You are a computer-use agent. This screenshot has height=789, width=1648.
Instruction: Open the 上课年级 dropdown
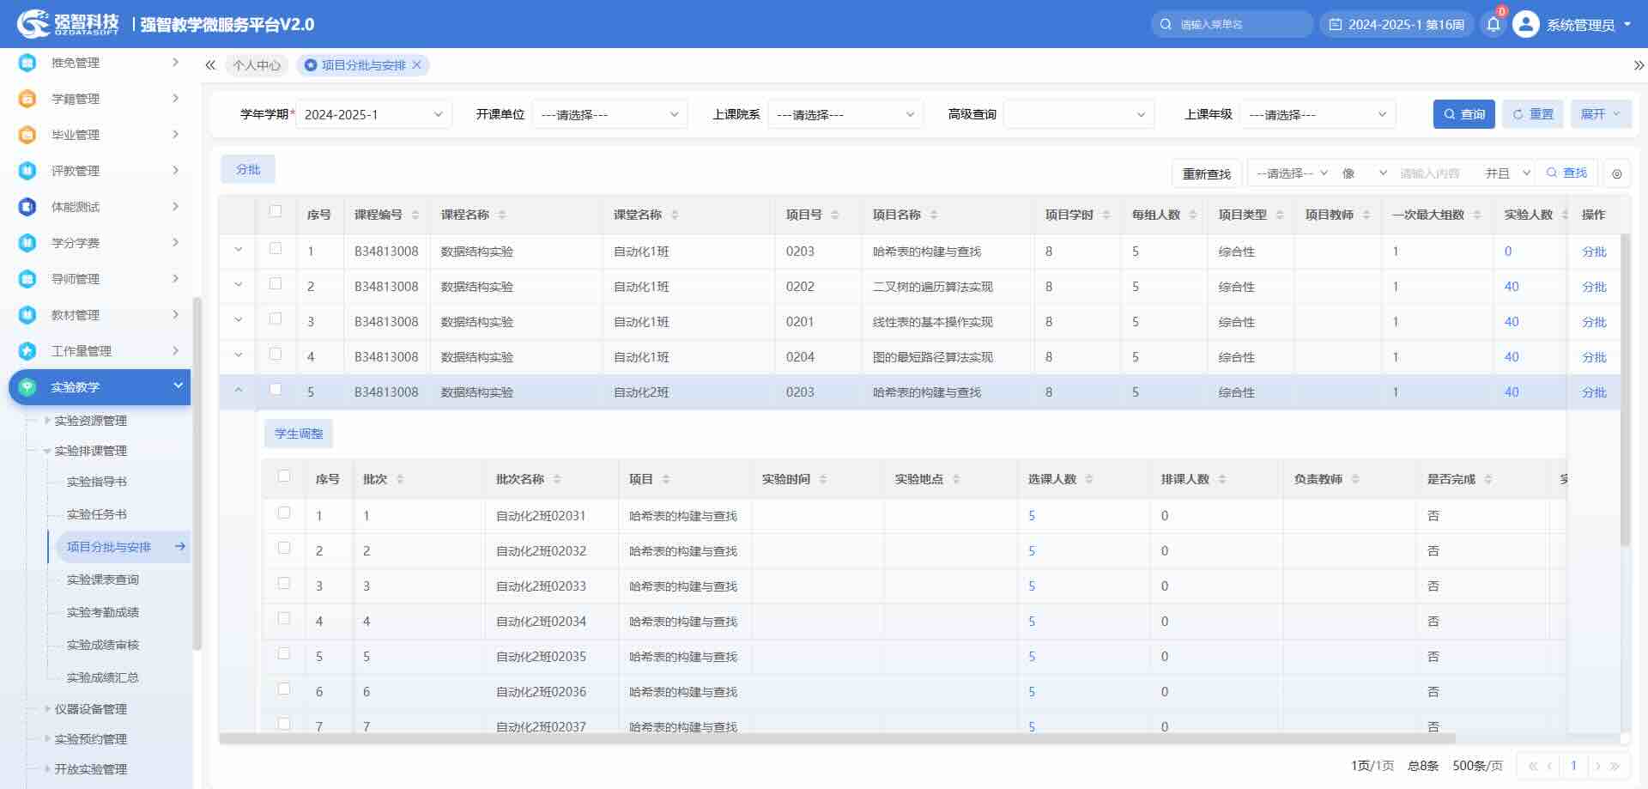click(1317, 114)
